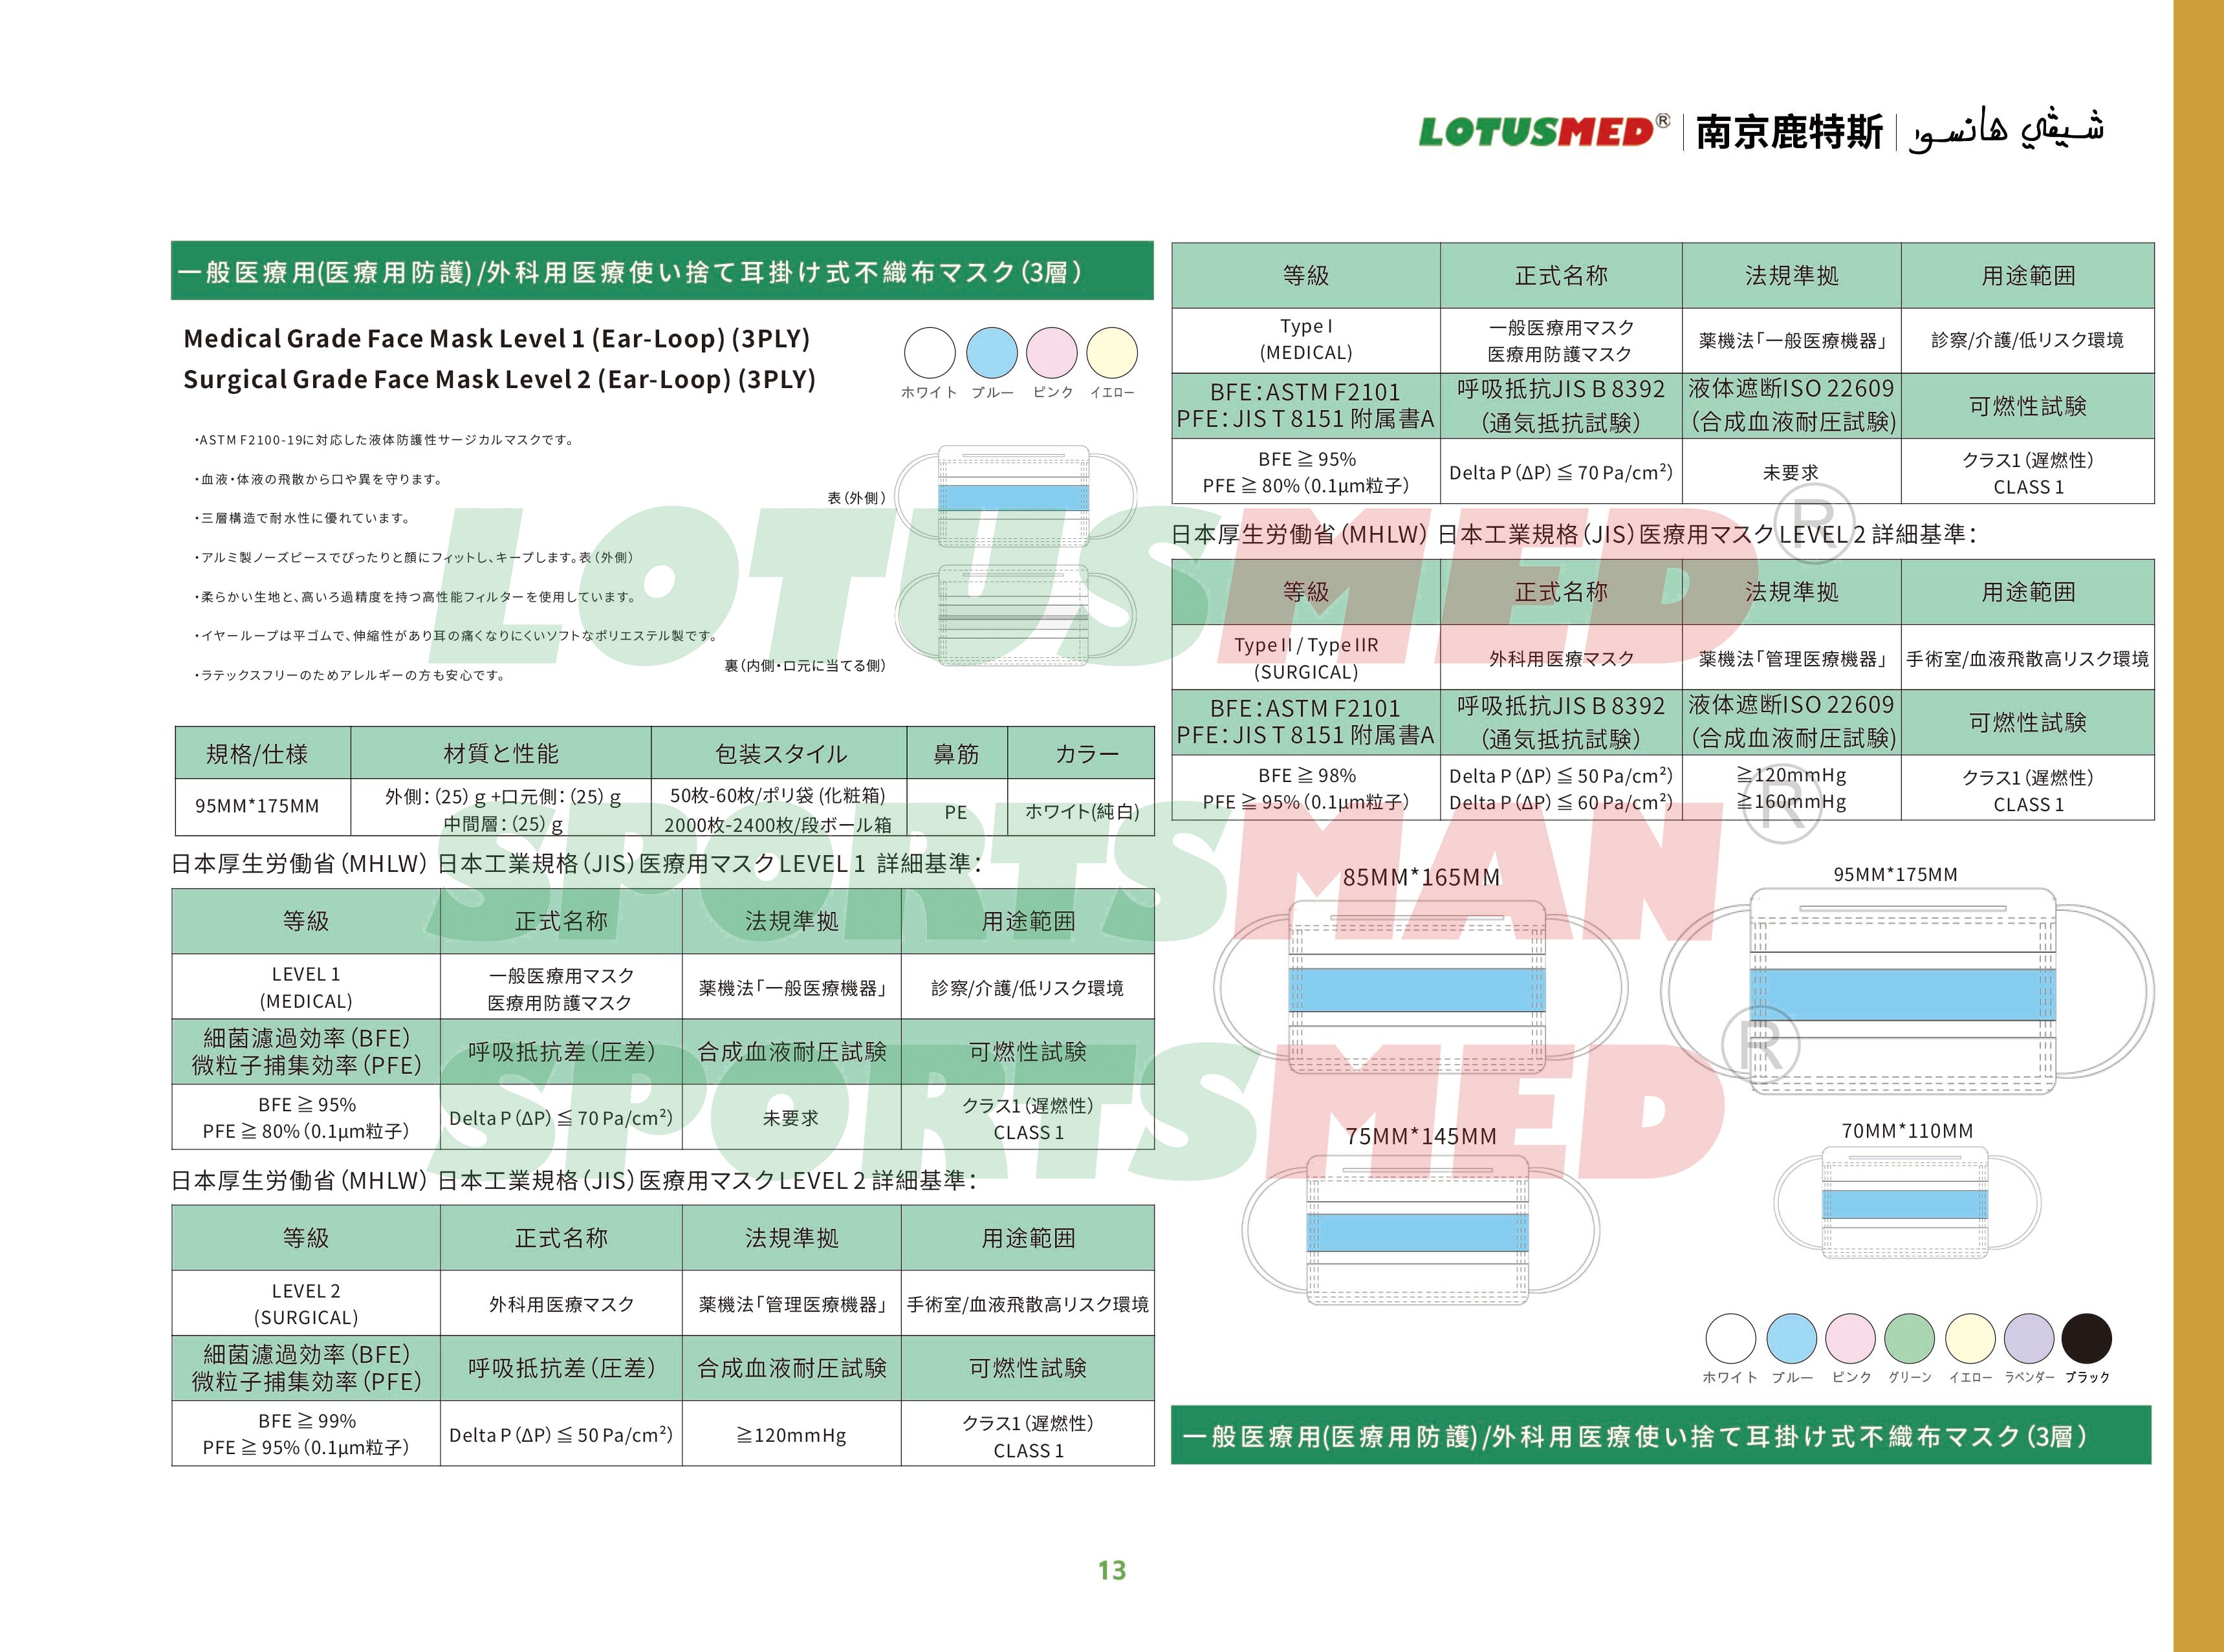Click the large 95MM*175MM mask illustration

[1906, 990]
